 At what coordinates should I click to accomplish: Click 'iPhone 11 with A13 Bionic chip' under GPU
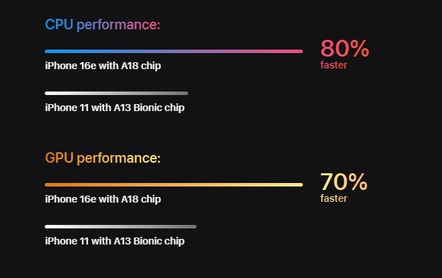pos(115,241)
